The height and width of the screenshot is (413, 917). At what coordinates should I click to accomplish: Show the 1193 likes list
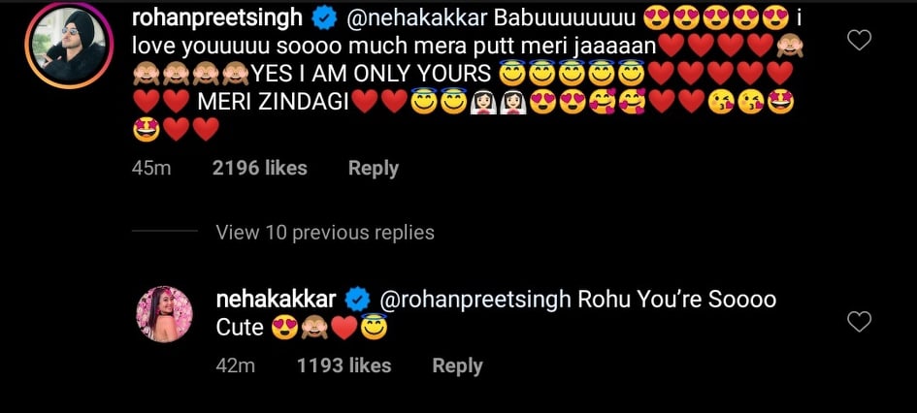pyautogui.click(x=344, y=365)
